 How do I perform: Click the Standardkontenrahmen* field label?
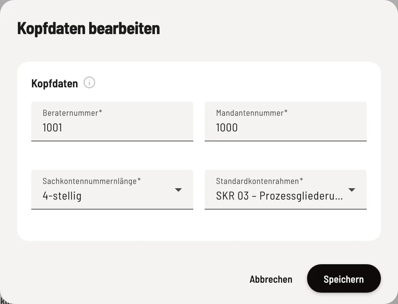pos(259,181)
